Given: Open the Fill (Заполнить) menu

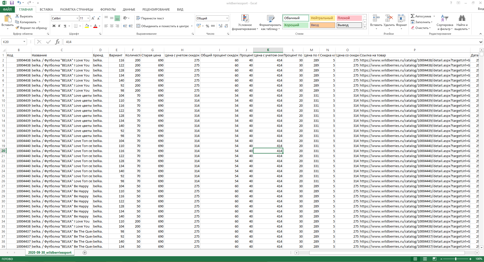Looking at the screenshot, I should pyautogui.click(x=421, y=22).
